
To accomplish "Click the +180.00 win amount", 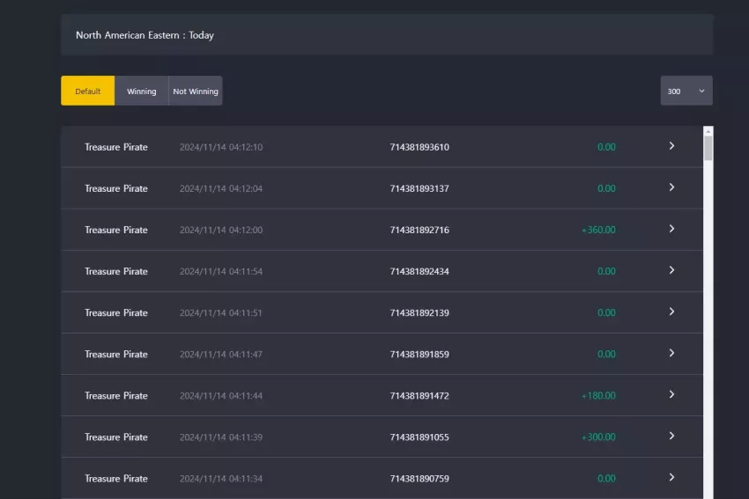I will (598, 396).
